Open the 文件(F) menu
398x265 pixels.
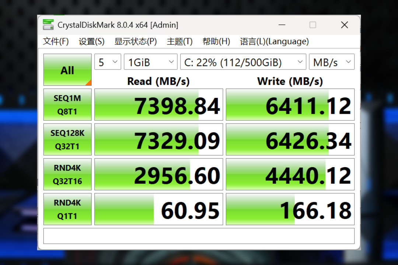tap(56, 41)
